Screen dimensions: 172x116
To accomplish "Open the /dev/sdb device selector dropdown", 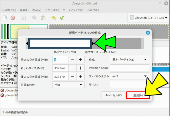I will coord(149,18).
